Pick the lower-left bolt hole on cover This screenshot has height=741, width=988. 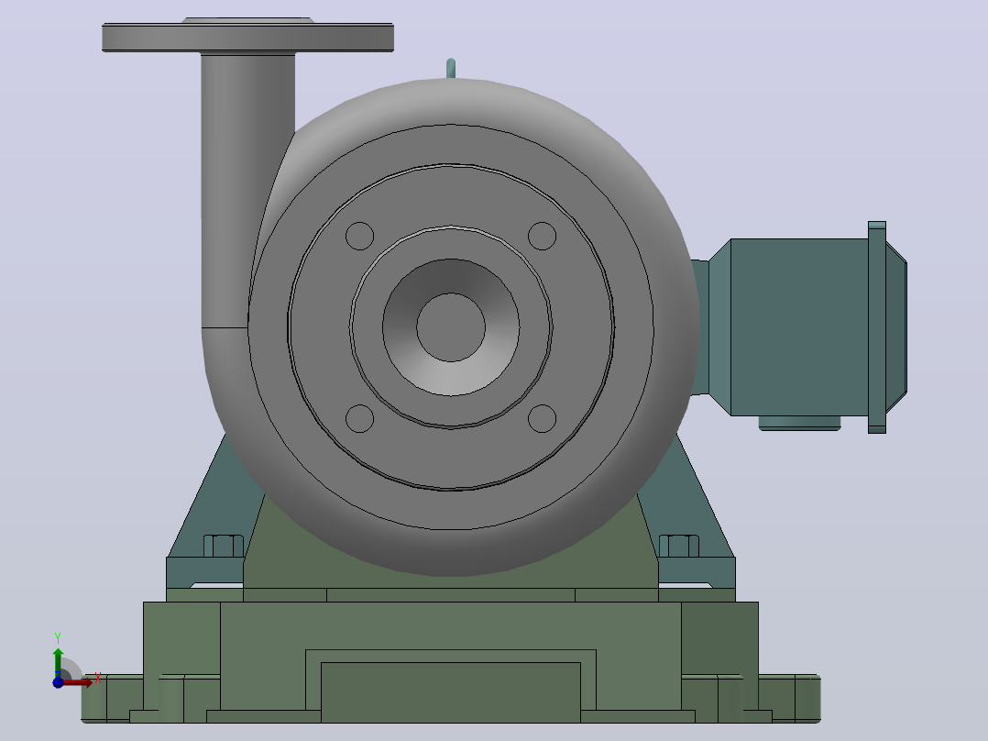360,419
